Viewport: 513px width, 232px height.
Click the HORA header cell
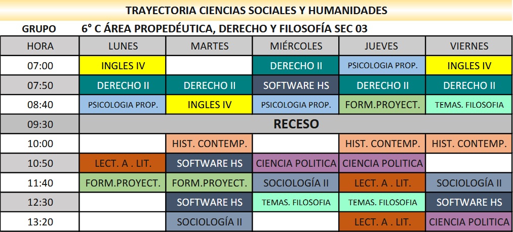click(x=40, y=46)
